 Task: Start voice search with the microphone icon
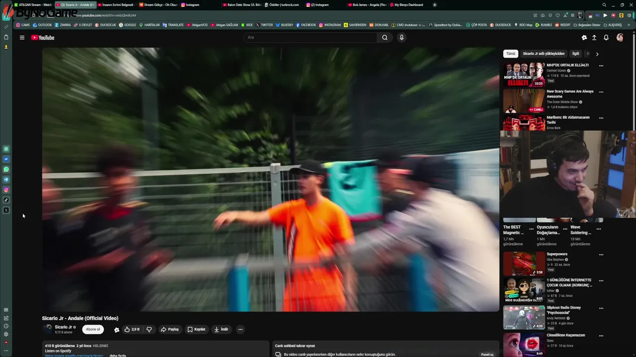coord(401,38)
